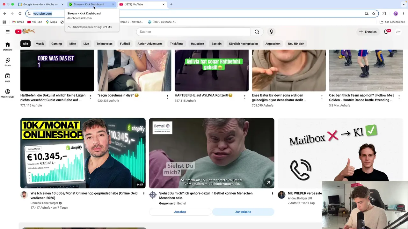
Task: Expand the Chrome tab search dropdown
Action: pyautogui.click(x=404, y=4)
